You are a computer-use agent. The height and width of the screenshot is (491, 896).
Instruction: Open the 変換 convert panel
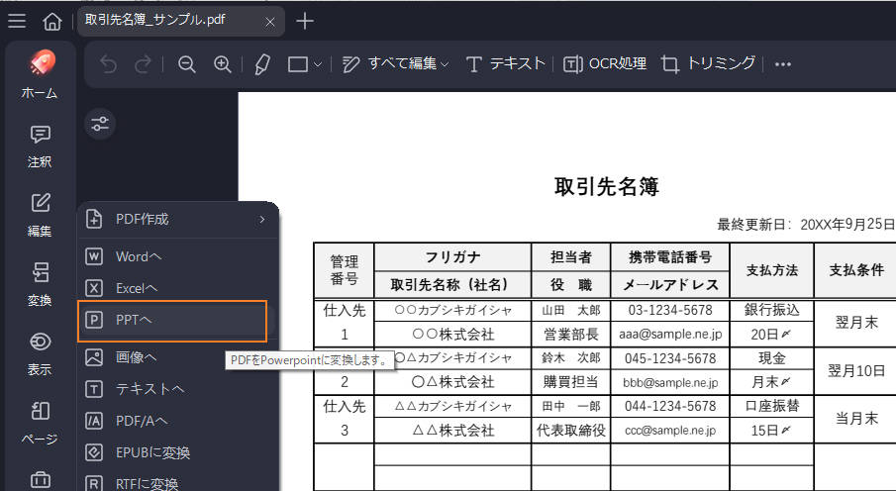point(40,285)
